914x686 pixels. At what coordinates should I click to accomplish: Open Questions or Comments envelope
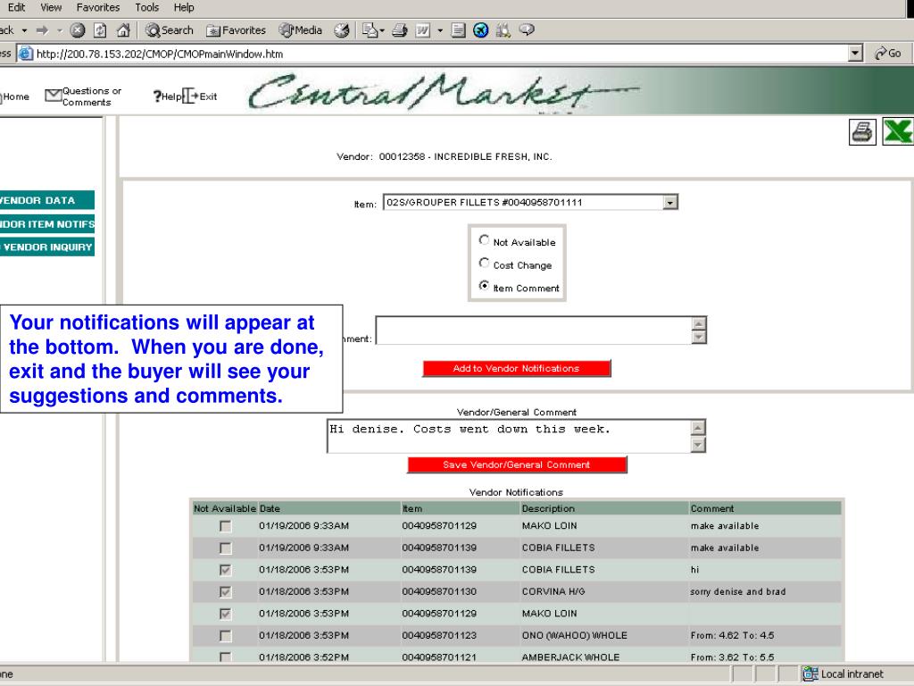pos(53,95)
